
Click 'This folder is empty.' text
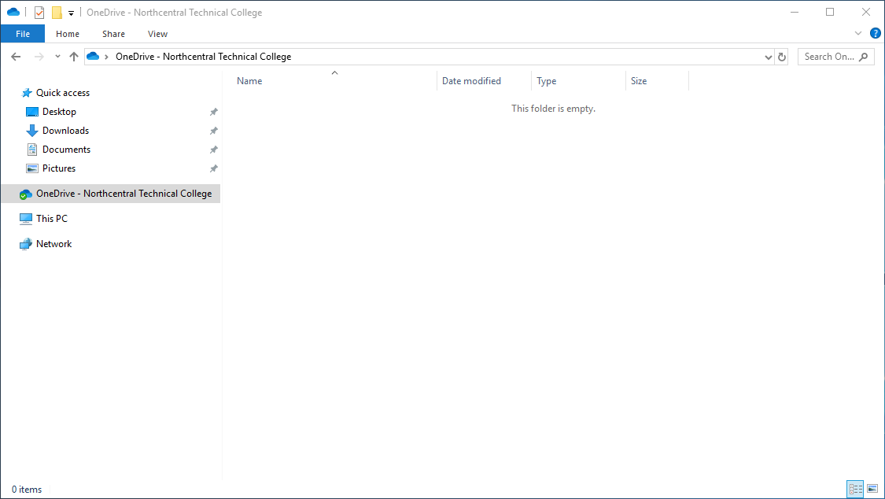(553, 109)
